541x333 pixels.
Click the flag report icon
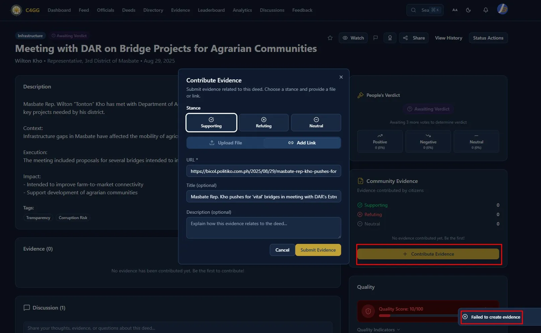click(375, 38)
